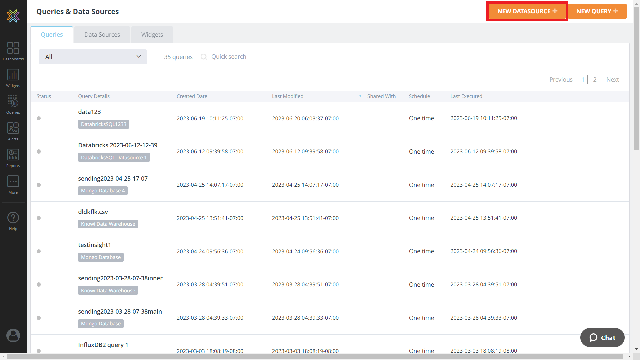The height and width of the screenshot is (360, 640).
Task: Open Widgets in the left sidebar
Action: point(13,78)
